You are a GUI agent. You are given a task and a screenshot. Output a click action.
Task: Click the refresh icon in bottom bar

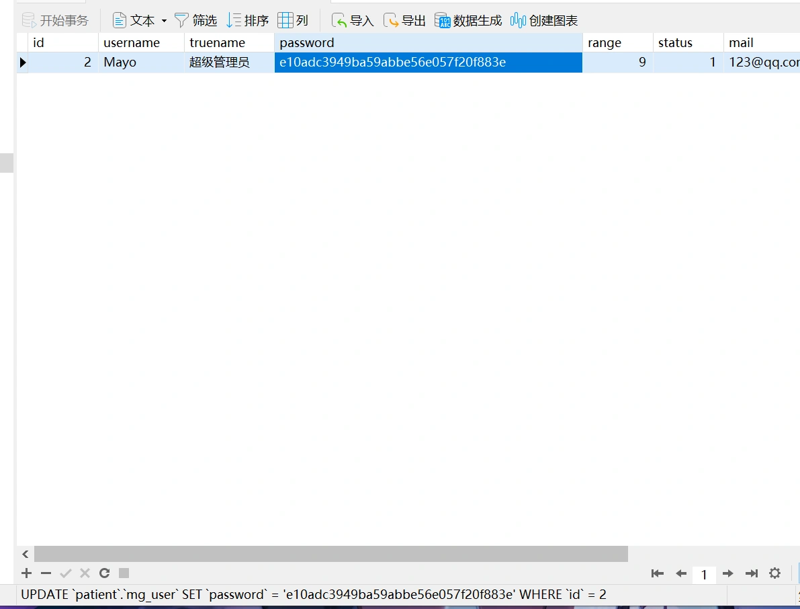point(104,573)
